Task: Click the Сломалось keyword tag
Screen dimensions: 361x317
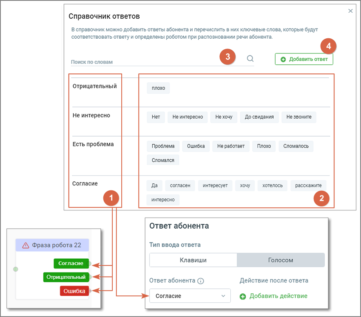Action: (x=296, y=146)
